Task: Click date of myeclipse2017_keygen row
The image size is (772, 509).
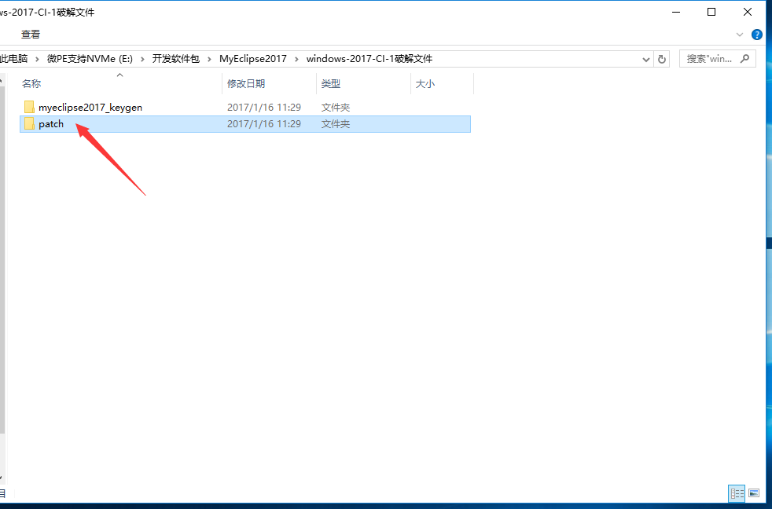Action: tap(264, 107)
